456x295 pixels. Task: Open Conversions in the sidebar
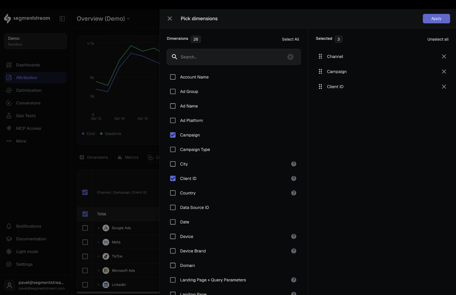point(35,103)
